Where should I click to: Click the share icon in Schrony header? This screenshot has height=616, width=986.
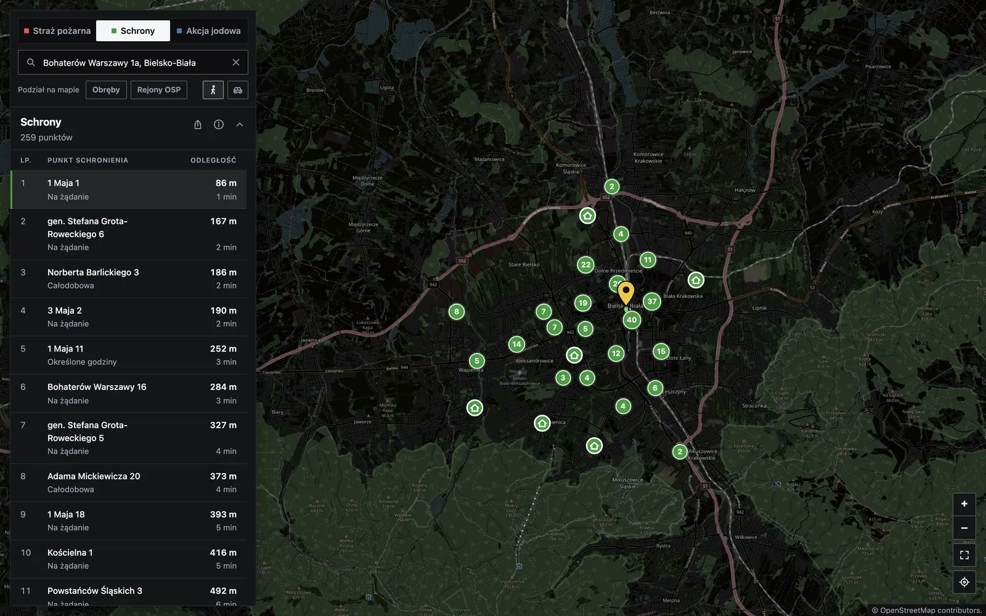click(x=198, y=124)
